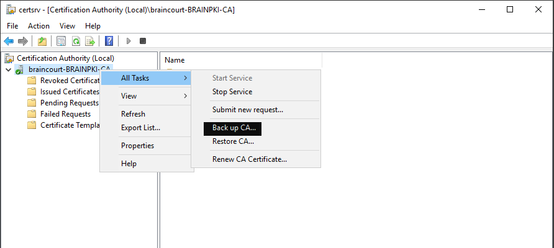This screenshot has width=554, height=248.
Task: Click the Export List toolbar icon
Action: click(90, 42)
